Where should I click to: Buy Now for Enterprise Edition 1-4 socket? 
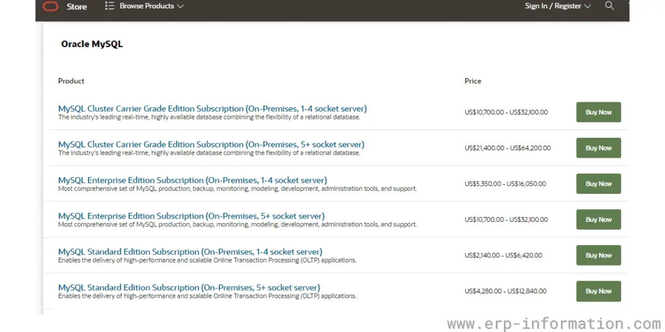598,184
